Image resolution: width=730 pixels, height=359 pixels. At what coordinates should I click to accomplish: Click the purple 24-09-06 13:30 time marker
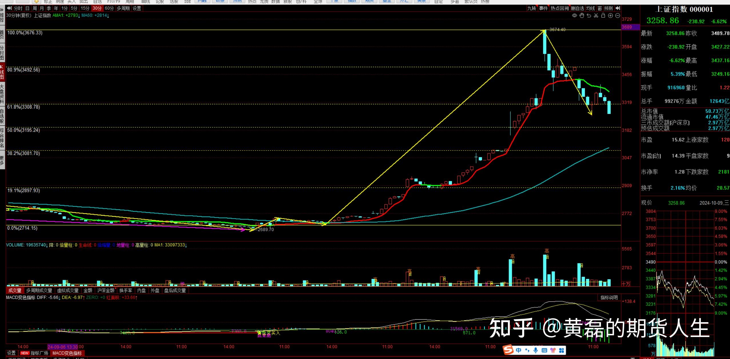coord(63,347)
